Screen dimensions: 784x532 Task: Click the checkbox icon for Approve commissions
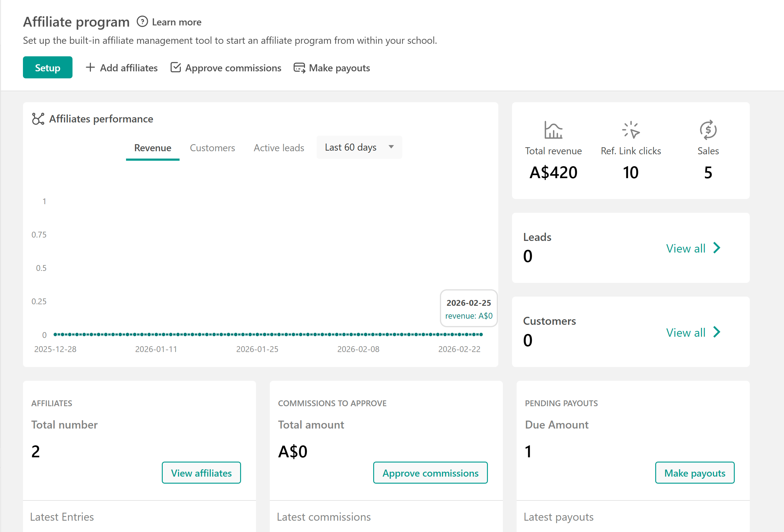click(175, 68)
